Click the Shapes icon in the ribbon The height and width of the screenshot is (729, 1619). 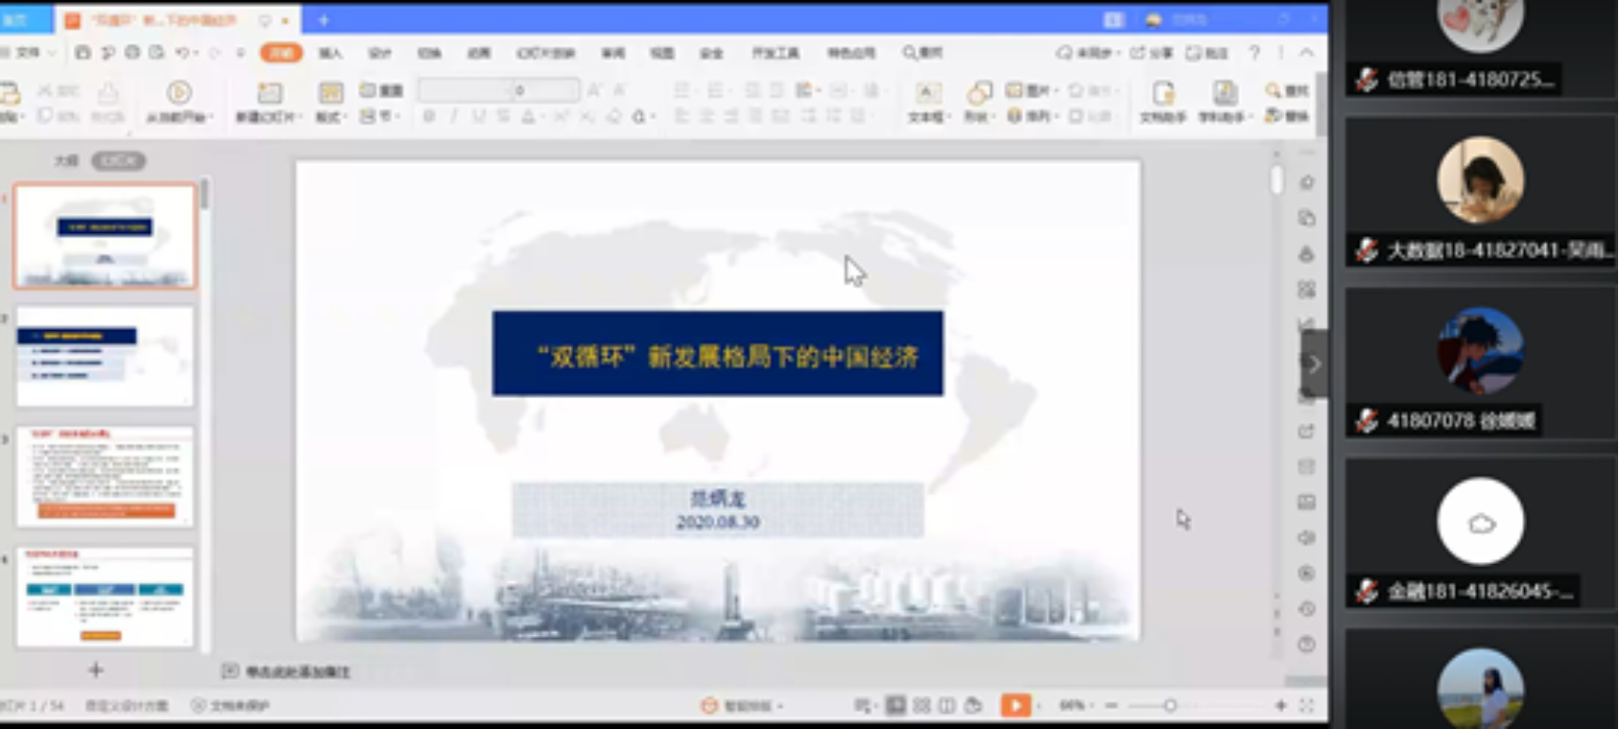pyautogui.click(x=978, y=93)
